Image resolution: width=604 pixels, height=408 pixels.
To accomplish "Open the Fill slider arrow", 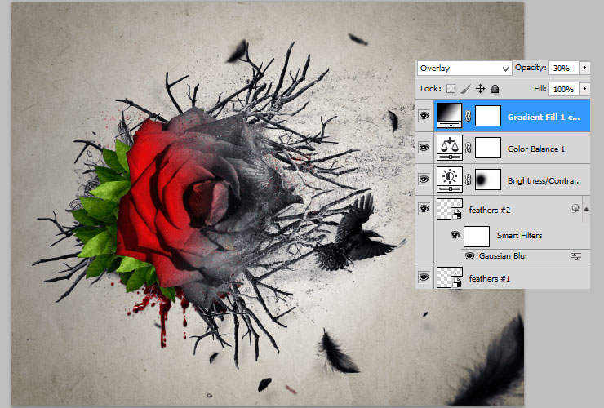I will click(x=585, y=88).
